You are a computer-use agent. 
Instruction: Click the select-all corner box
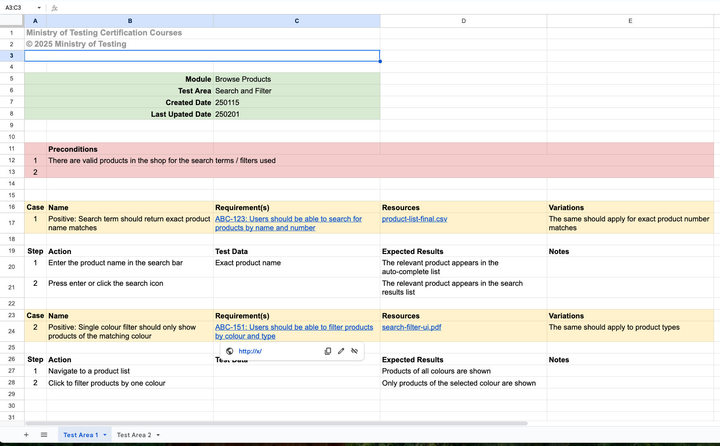click(x=12, y=21)
